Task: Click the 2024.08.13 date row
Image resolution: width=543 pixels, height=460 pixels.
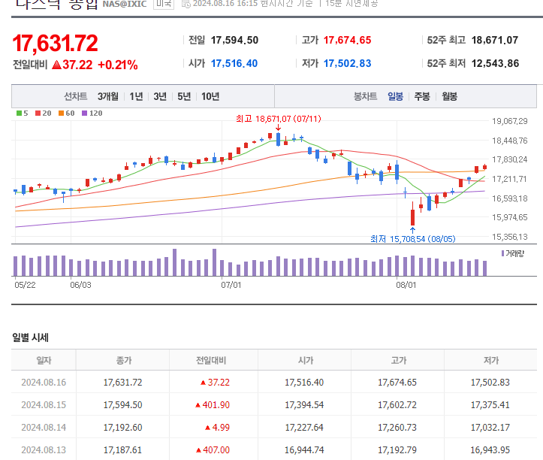Action: pos(274,450)
